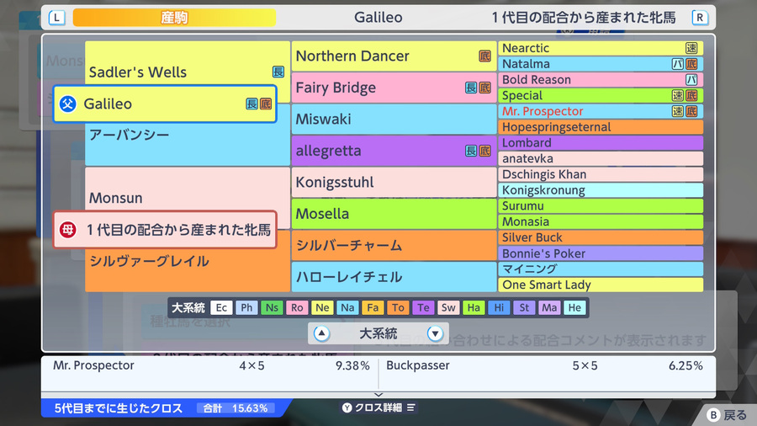Click the パ badge on Bold Reason
The image size is (757, 426).
691,80
